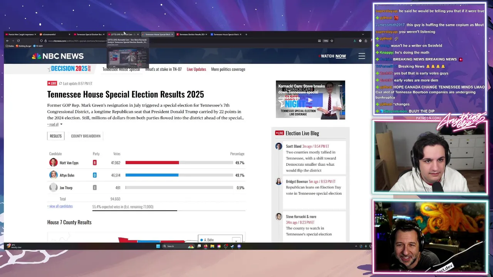
Task: Open Discord from the taskbar
Action: [239, 246]
